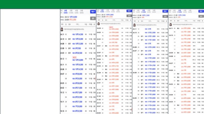
Task: Open the agent avatar above the 24.09 6억 2,000 jeonse row
Action: [x=98, y=24]
